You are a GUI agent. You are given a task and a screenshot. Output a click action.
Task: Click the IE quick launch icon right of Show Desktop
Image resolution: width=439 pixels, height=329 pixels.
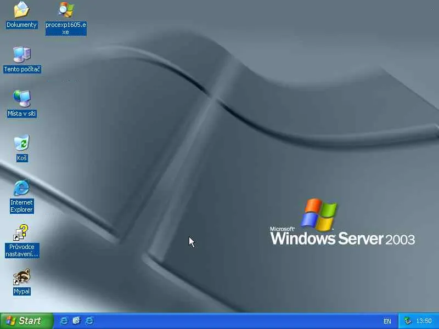pyautogui.click(x=89, y=321)
